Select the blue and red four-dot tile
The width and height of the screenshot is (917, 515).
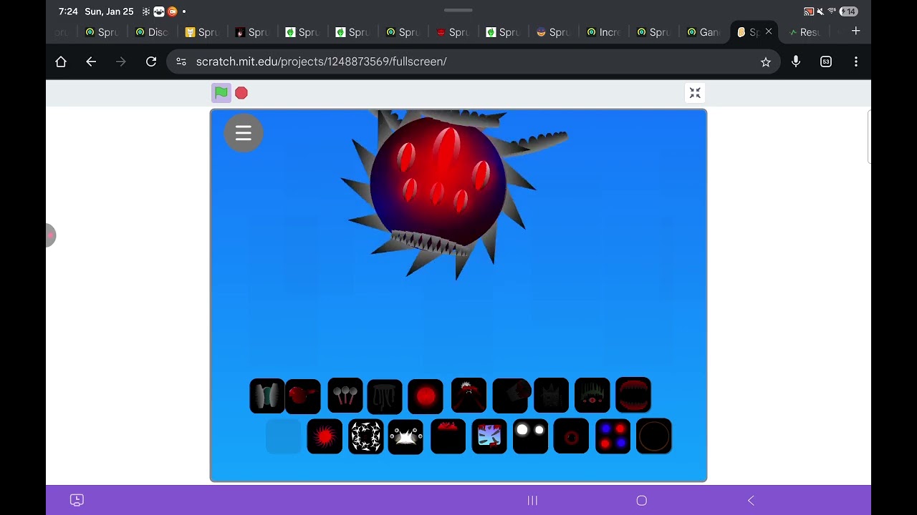613,436
